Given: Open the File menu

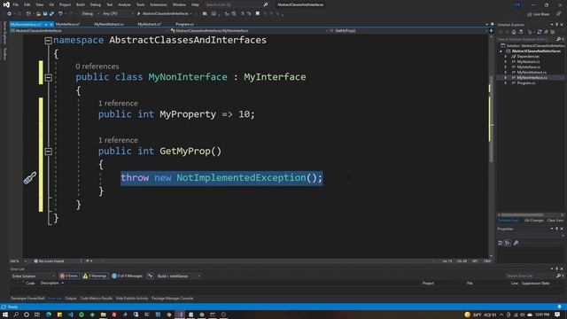Looking at the screenshot, I should pyautogui.click(x=16, y=4).
